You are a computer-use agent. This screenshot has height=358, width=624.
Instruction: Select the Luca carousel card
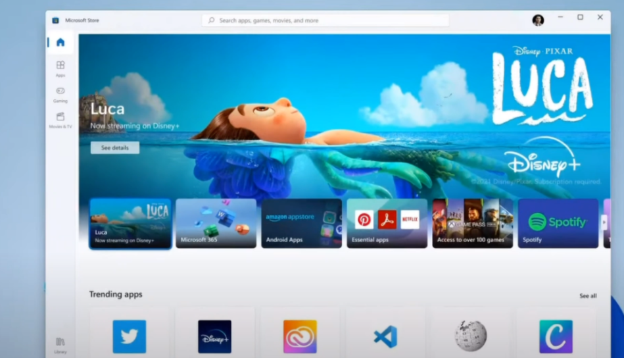[x=131, y=223]
